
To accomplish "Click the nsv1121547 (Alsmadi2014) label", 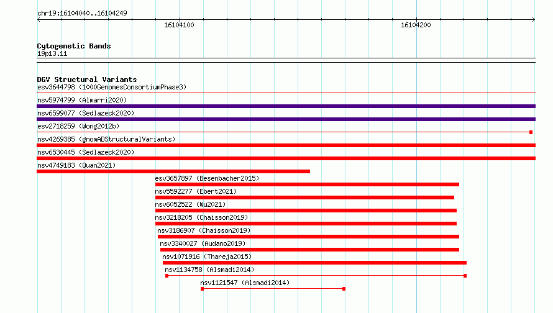I will [245, 283].
